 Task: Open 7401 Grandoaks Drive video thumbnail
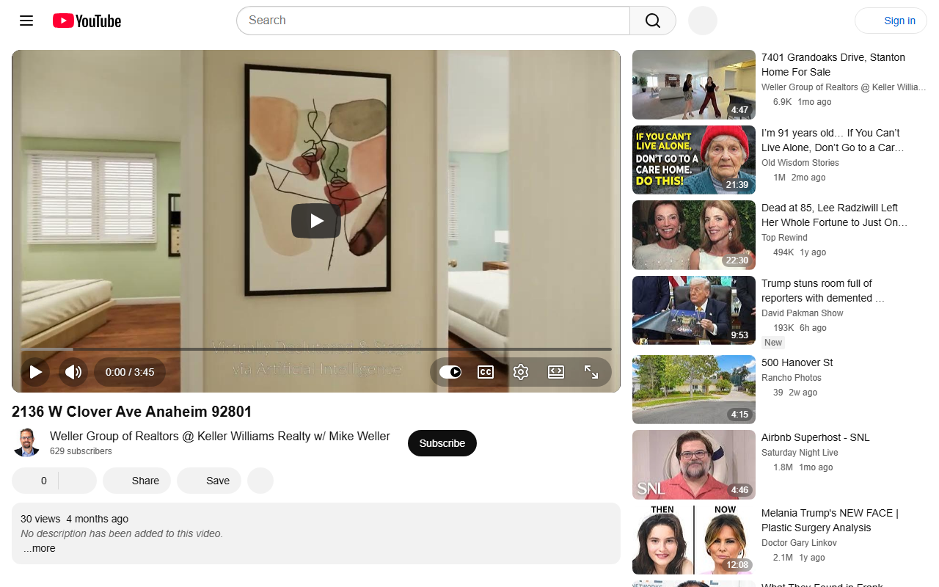tap(694, 84)
